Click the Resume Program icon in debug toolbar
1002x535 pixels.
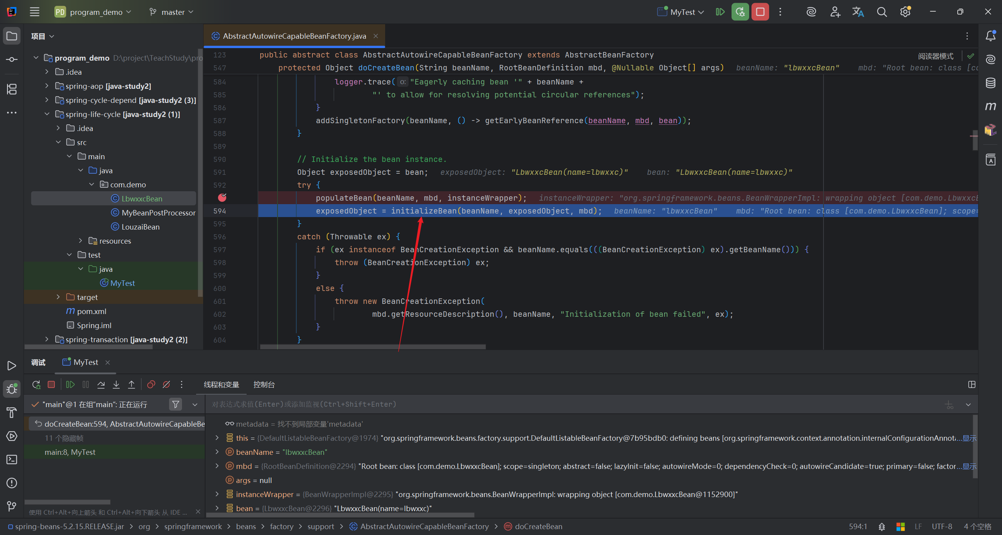click(x=70, y=385)
